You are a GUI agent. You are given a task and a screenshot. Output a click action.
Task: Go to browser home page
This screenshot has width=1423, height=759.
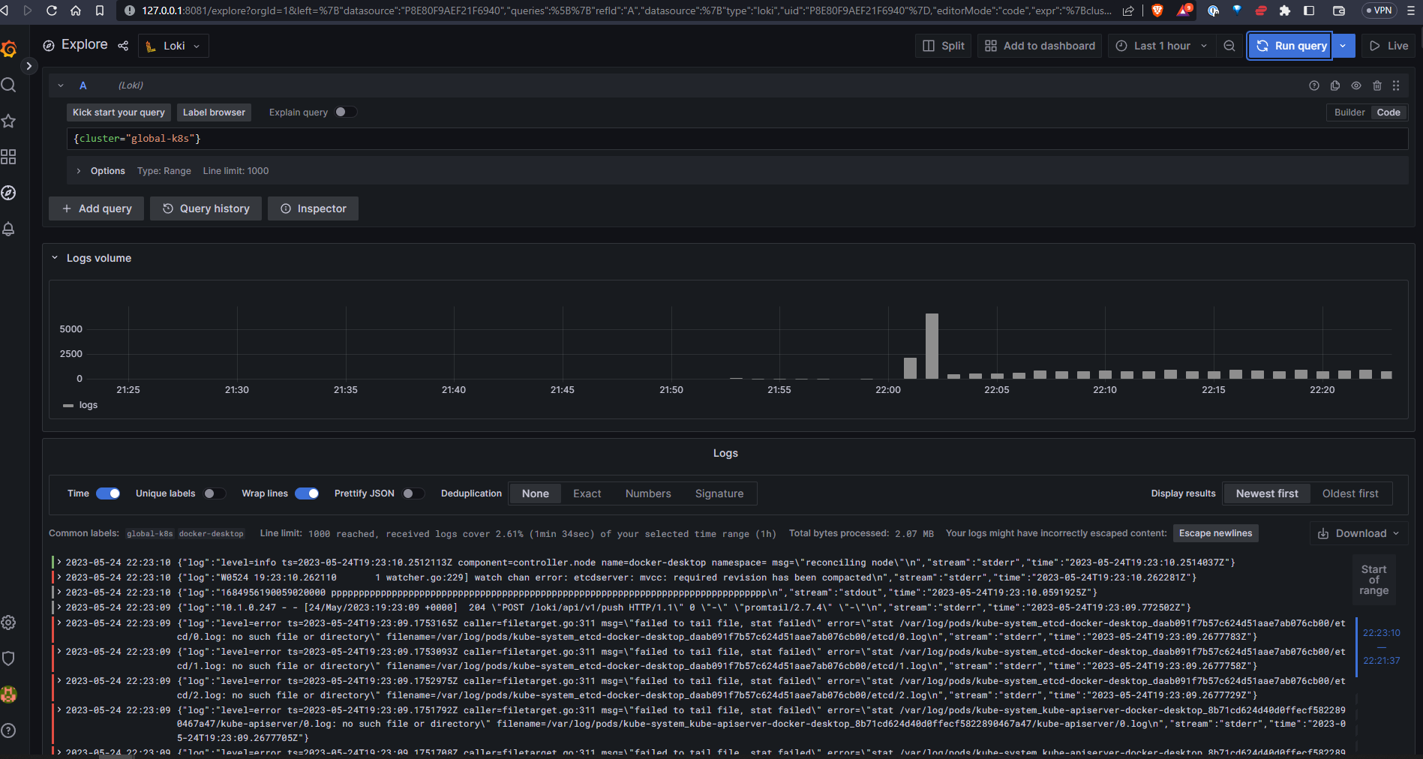pos(76,10)
